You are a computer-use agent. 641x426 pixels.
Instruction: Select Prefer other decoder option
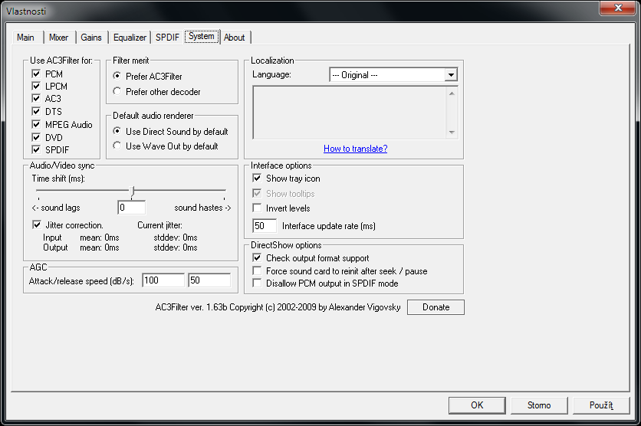coord(117,92)
